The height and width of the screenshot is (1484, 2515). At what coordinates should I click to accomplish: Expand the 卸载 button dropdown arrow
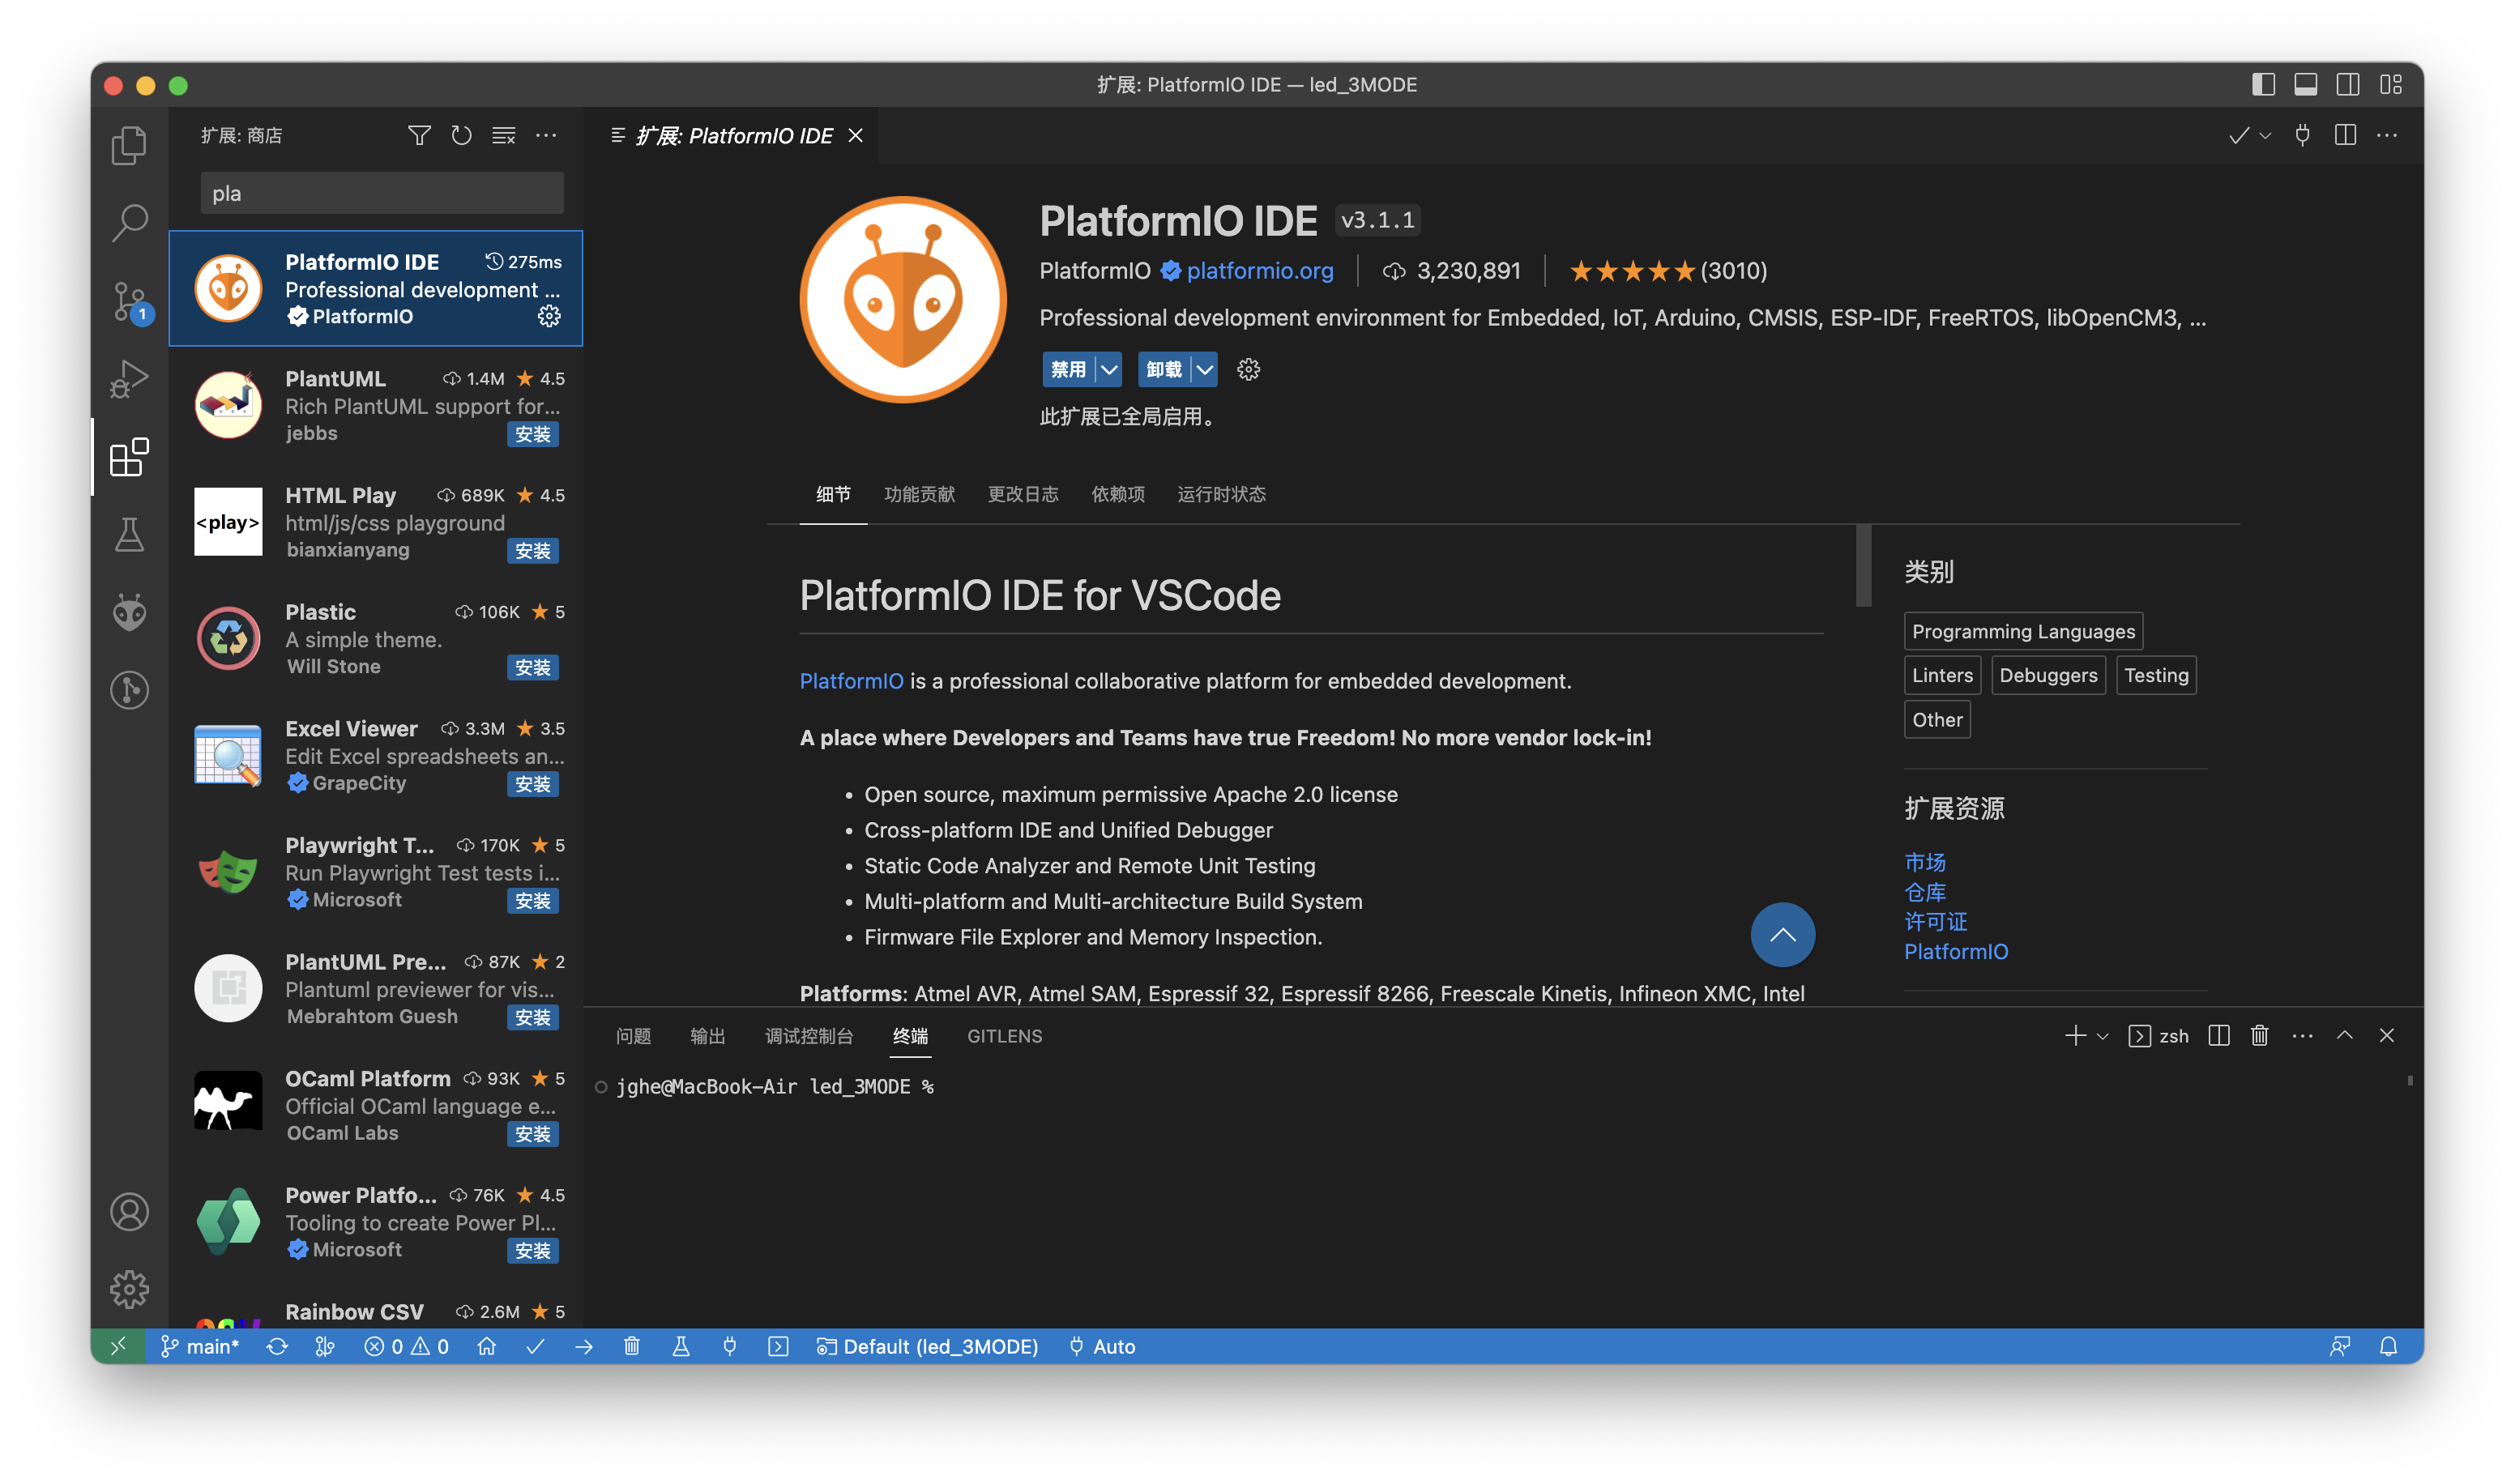1206,369
